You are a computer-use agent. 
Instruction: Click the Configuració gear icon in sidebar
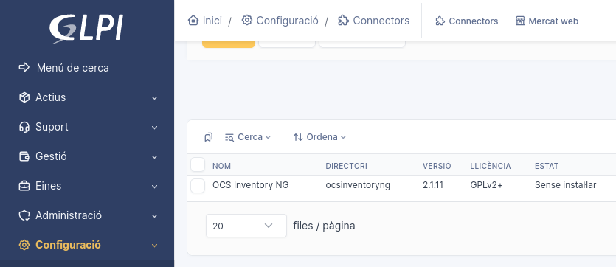pyautogui.click(x=24, y=245)
